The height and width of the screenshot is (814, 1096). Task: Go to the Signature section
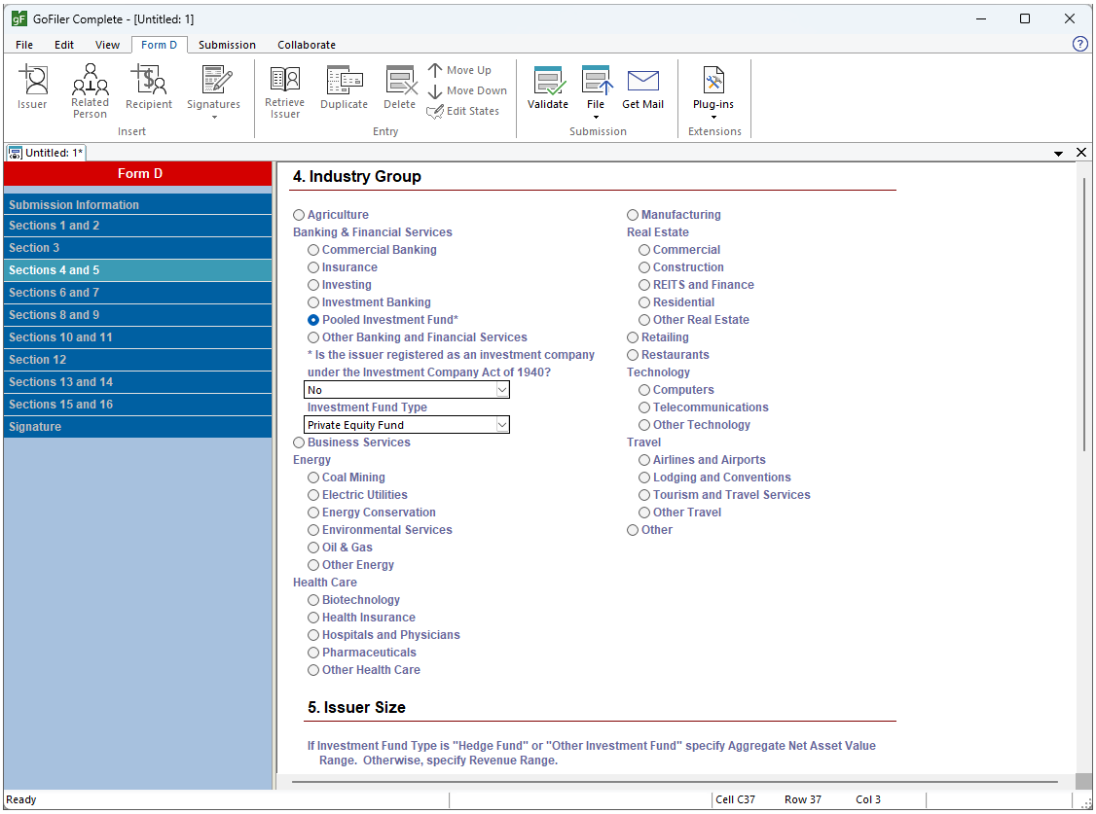click(137, 427)
